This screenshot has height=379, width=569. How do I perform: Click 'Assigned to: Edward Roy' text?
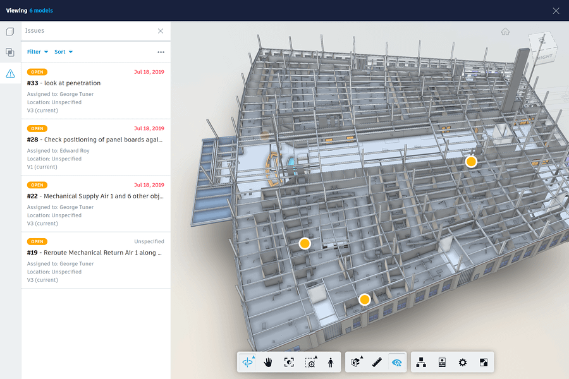click(x=58, y=150)
